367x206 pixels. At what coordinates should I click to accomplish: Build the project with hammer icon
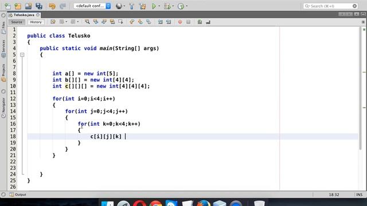[x=131, y=6]
